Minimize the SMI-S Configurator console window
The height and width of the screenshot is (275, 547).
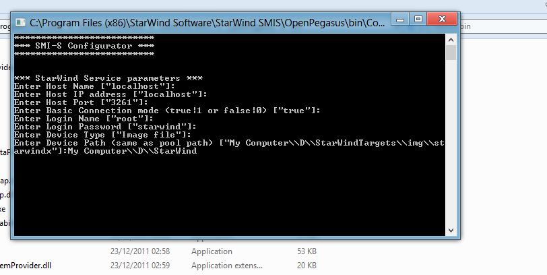400,19
